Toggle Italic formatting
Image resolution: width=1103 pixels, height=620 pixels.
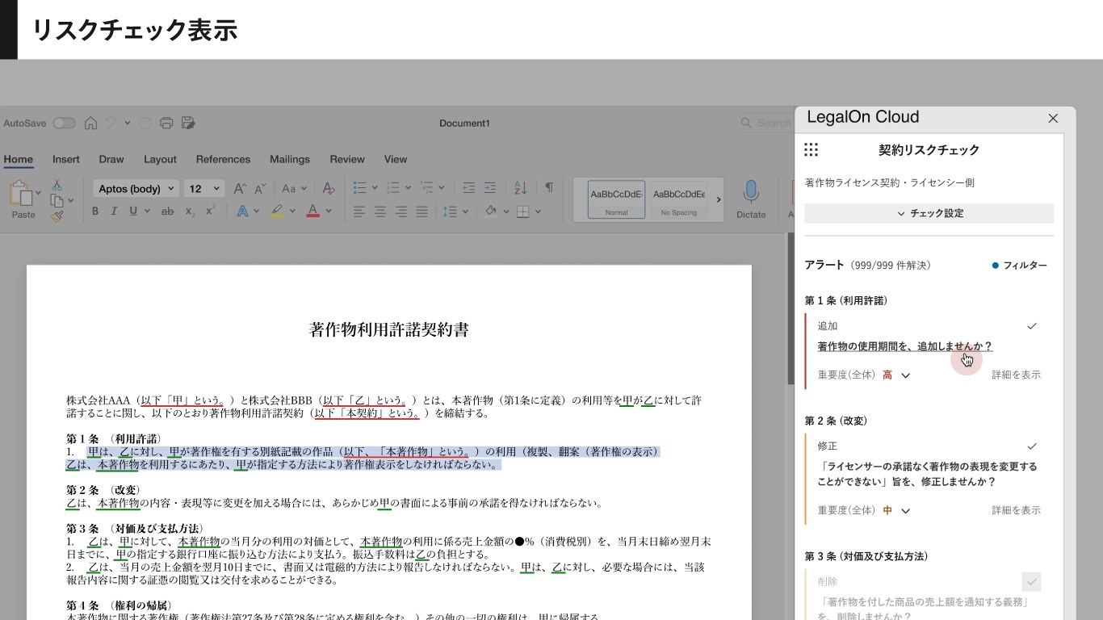point(114,212)
